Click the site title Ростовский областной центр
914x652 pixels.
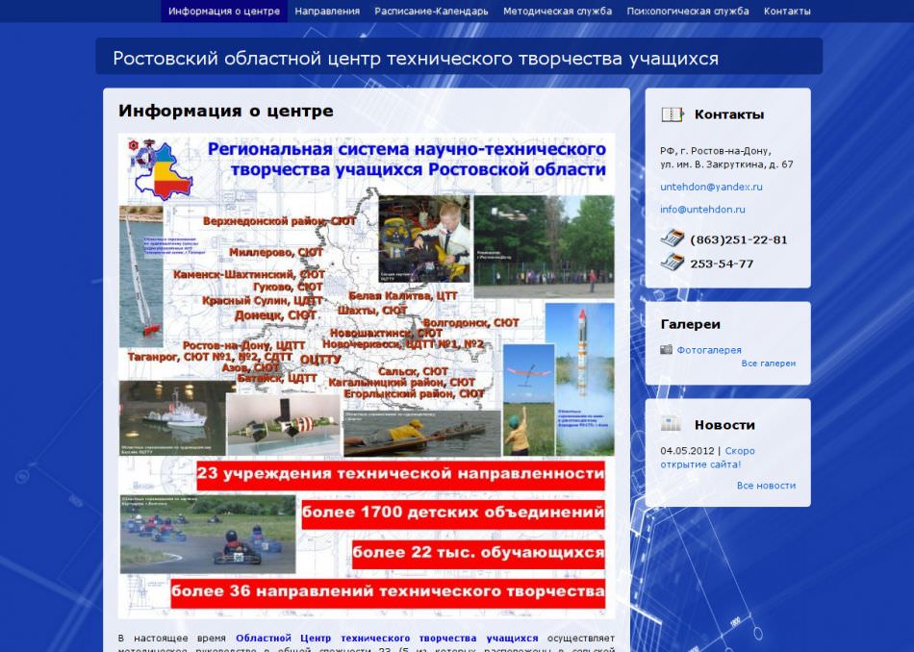coord(416,59)
